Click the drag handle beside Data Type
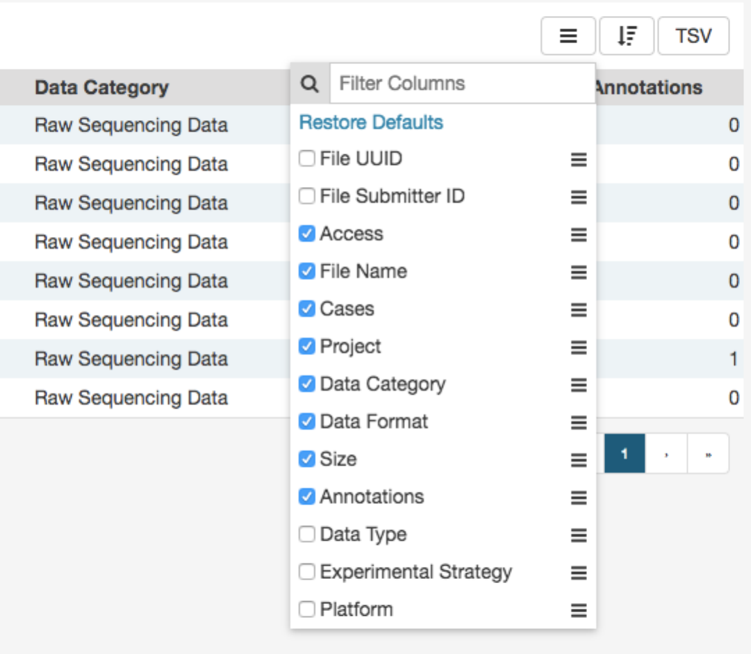The height and width of the screenshot is (654, 751). click(x=579, y=535)
